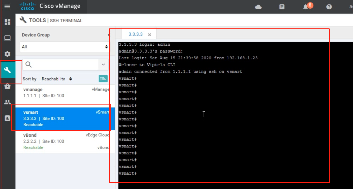Open the hamburger main menu

[7, 7]
